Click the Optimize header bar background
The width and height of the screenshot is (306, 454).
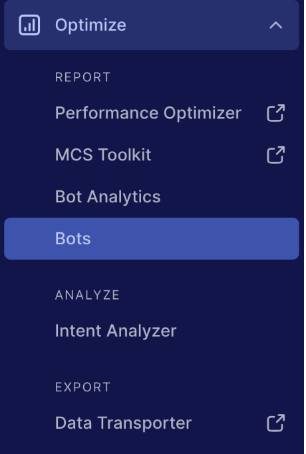click(x=197, y=25)
